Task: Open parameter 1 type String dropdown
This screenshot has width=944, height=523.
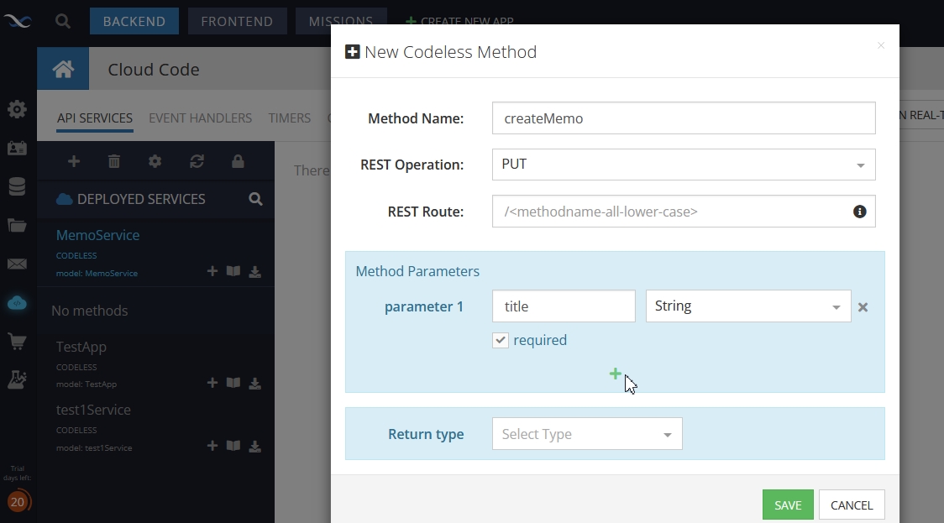Action: click(748, 306)
